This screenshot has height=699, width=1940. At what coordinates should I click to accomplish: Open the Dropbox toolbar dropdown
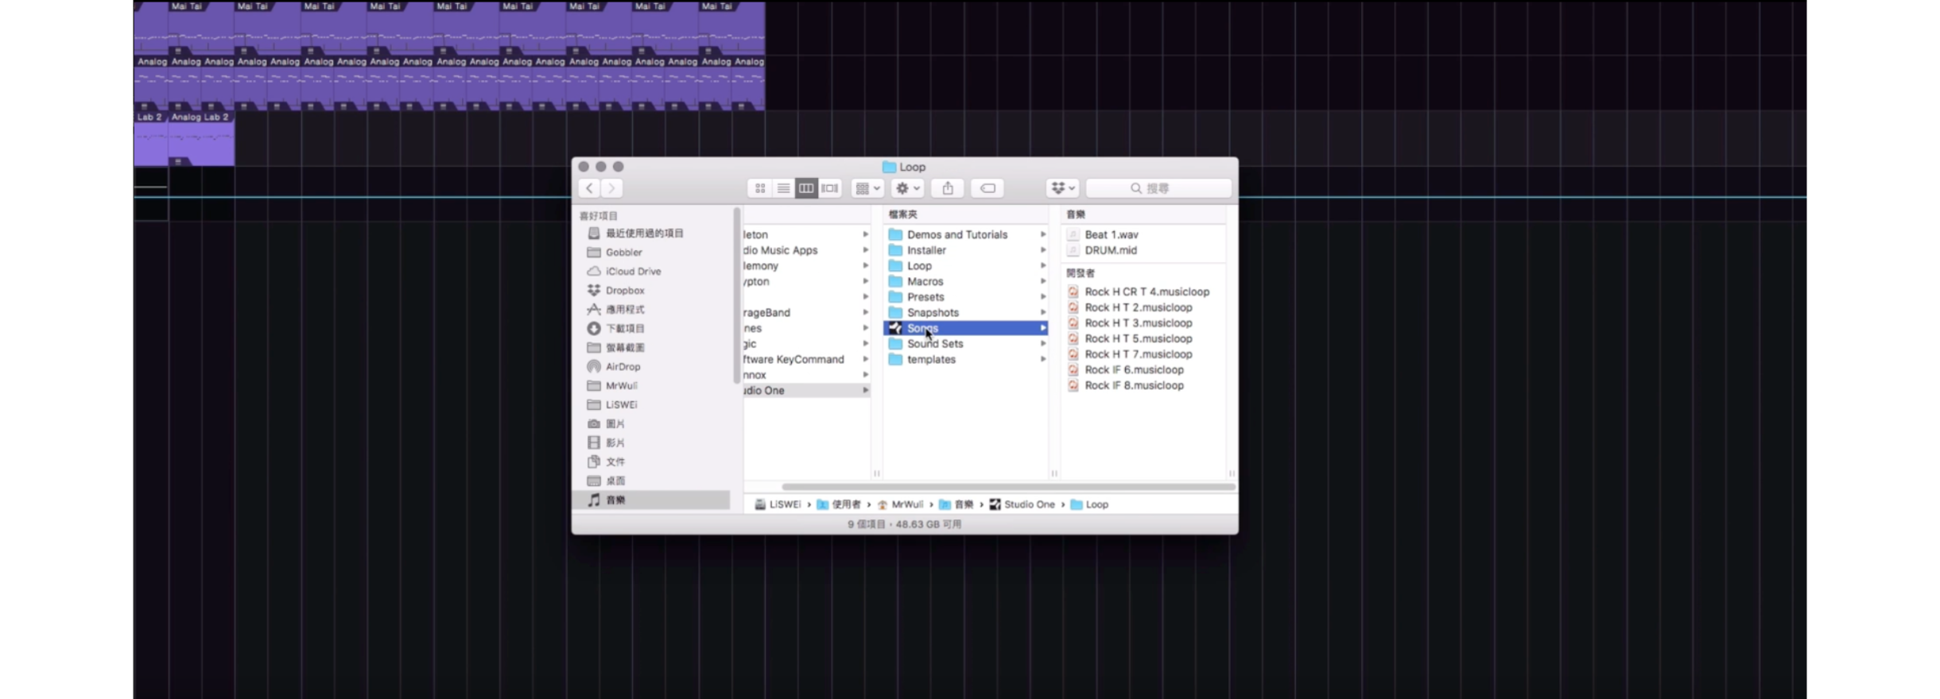pos(1063,188)
